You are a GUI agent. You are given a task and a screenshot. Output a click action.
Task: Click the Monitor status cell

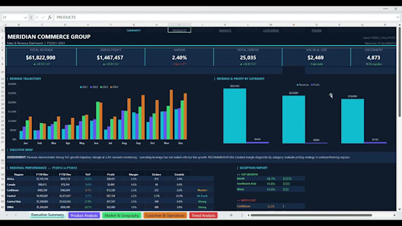coord(202,190)
